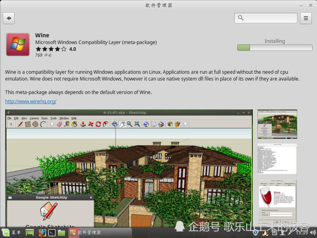The height and width of the screenshot is (238, 317).
Task: Click the large SketchUp screenshot preview
Action: click(129, 168)
